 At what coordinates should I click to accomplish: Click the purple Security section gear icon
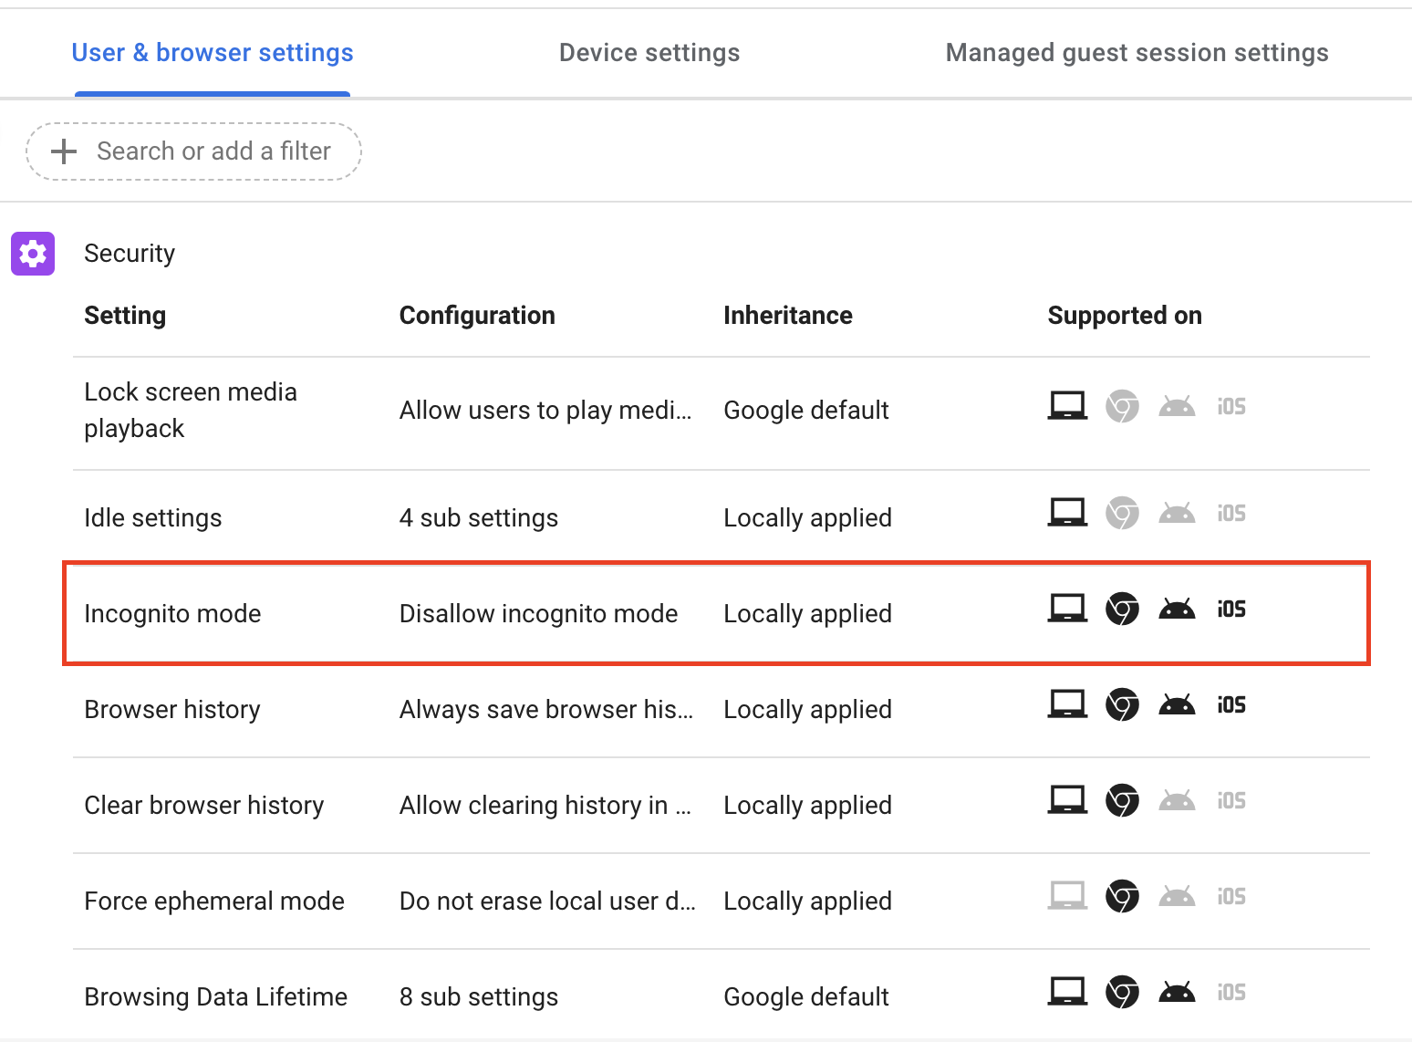coord(32,254)
